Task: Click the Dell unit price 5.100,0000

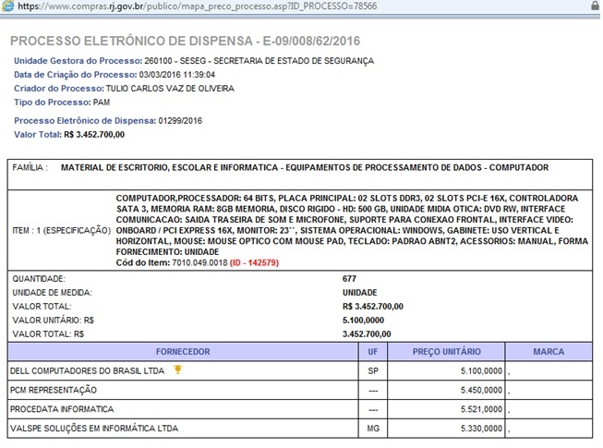Action: (477, 370)
